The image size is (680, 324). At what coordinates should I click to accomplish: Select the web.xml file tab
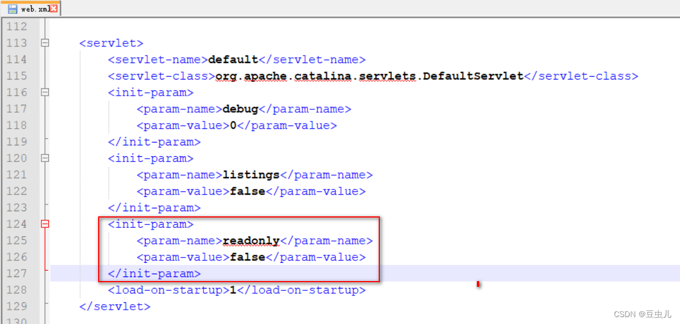click(32, 8)
